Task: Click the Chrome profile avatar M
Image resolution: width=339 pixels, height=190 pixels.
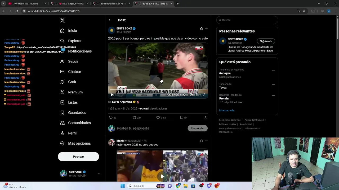Action: point(329,11)
